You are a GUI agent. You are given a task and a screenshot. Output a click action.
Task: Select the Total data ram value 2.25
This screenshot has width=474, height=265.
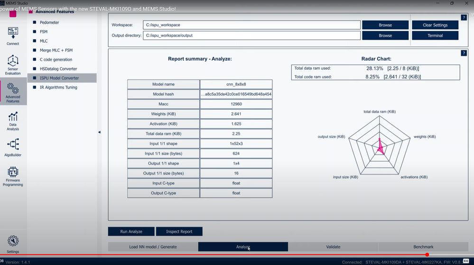pyautogui.click(x=236, y=134)
